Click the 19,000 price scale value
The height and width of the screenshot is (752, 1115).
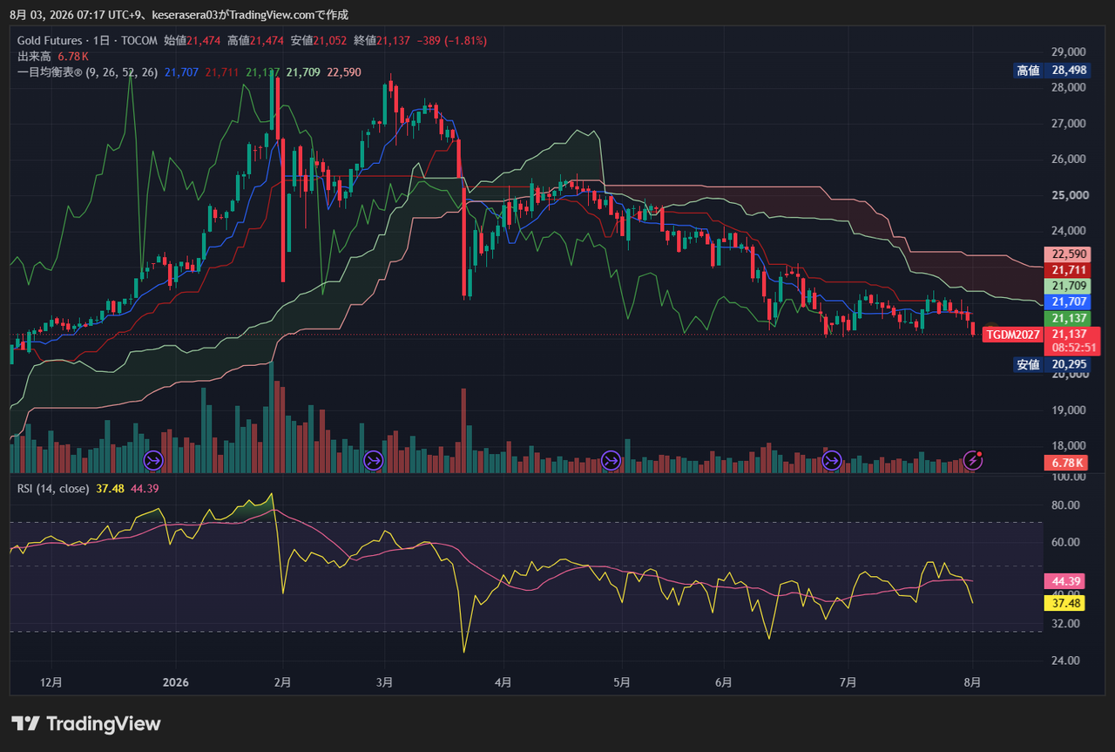(x=1069, y=410)
